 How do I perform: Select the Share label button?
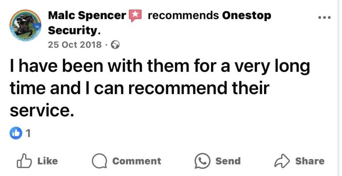click(310, 161)
